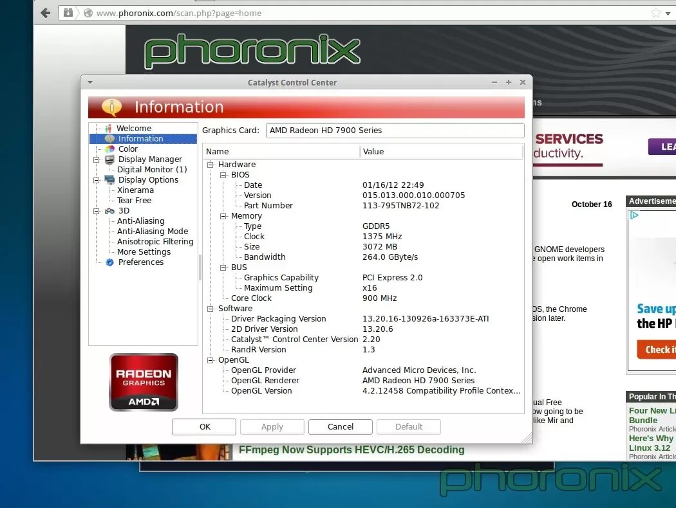
Task: Select the 2D Driver Version row
Action: pos(363,329)
